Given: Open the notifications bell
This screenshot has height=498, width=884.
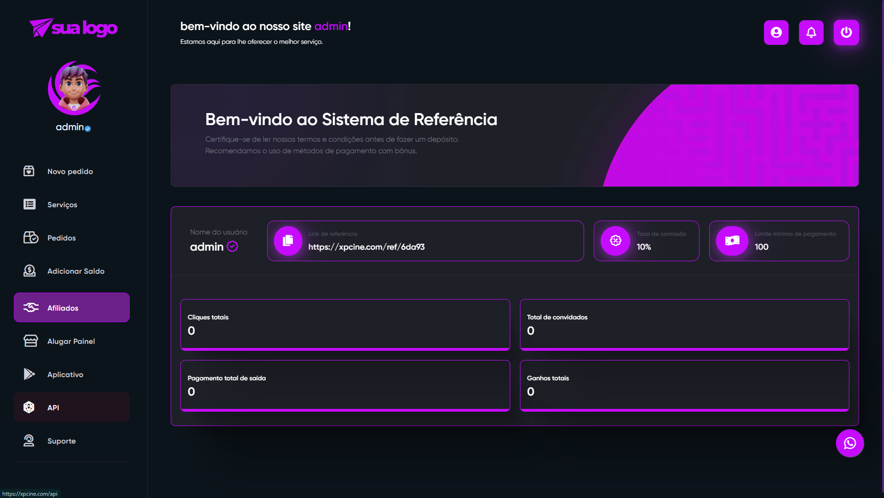Looking at the screenshot, I should point(811,32).
